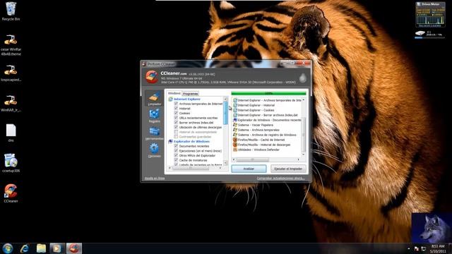Open the Windows Start menu orb
The width and height of the screenshot is (452, 254).
[x=8, y=248]
